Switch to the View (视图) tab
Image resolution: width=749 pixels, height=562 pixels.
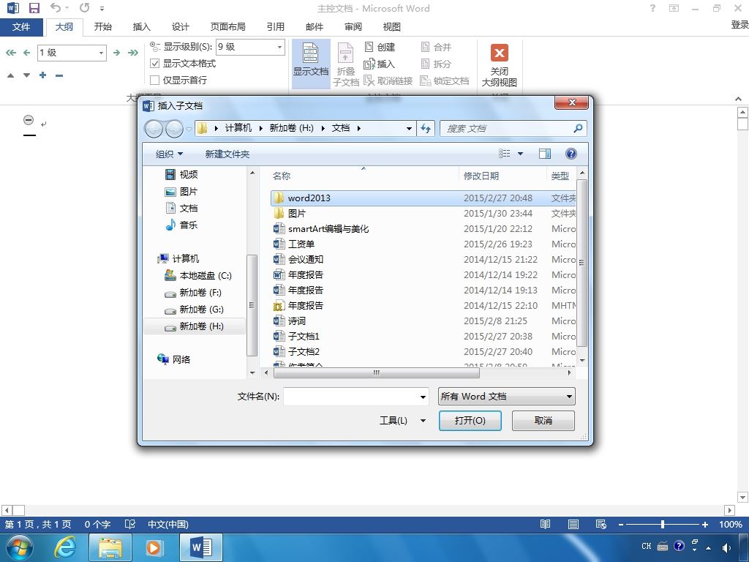pyautogui.click(x=392, y=27)
